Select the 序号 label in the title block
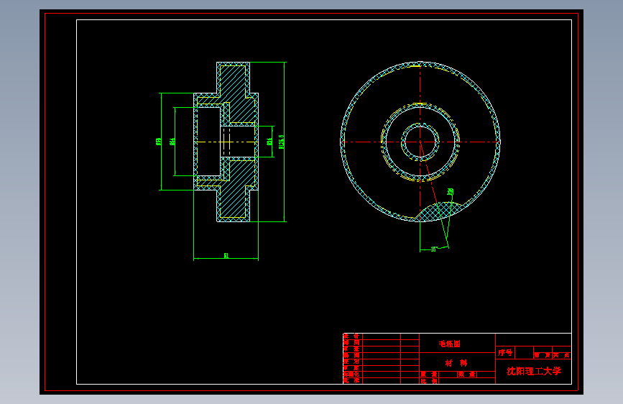The height and width of the screenshot is (404, 623). [505, 353]
